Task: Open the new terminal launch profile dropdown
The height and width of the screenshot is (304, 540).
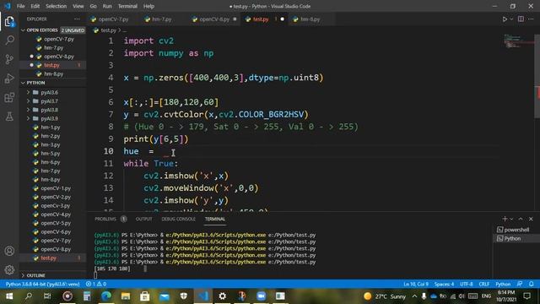Action: tap(511, 219)
